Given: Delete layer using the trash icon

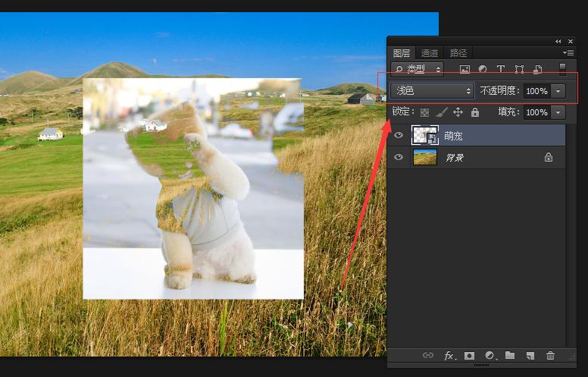Looking at the screenshot, I should [x=551, y=355].
